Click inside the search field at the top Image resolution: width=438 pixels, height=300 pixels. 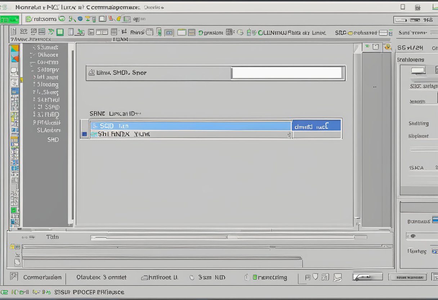coord(286,72)
